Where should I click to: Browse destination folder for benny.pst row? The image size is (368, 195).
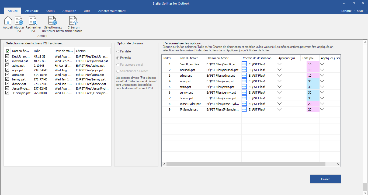coord(244,93)
